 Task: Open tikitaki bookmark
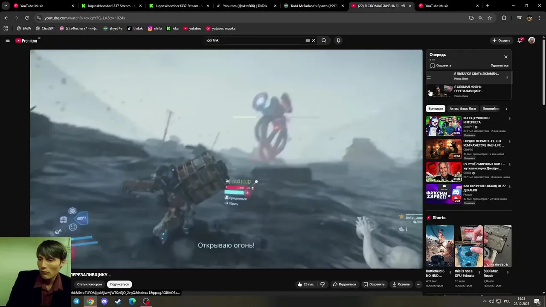(x=136, y=29)
